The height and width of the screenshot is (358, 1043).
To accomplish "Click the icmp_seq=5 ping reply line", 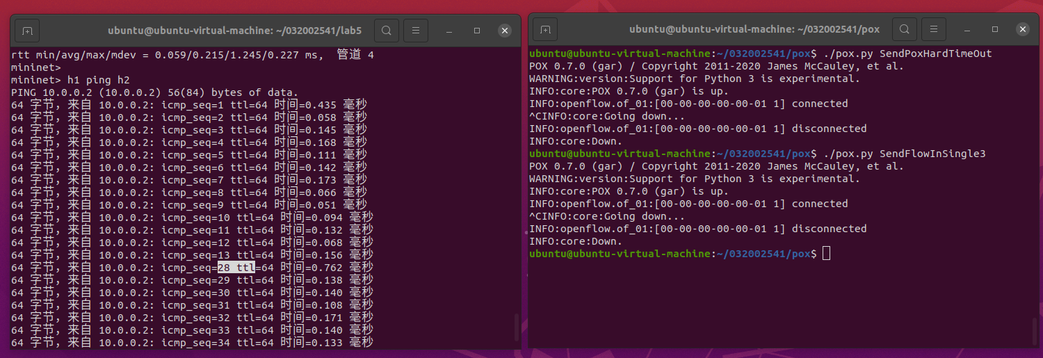I will click(189, 155).
